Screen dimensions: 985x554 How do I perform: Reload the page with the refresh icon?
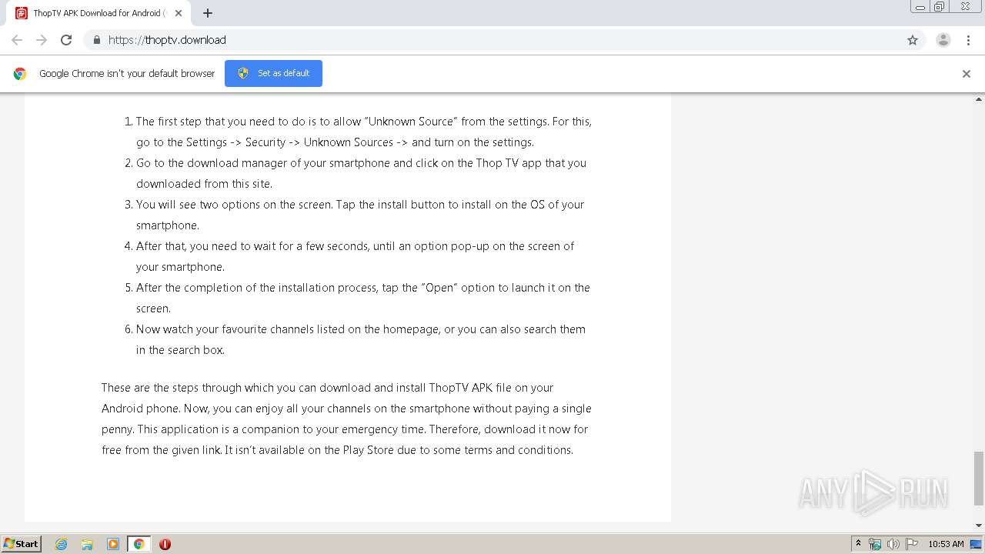[x=66, y=40]
